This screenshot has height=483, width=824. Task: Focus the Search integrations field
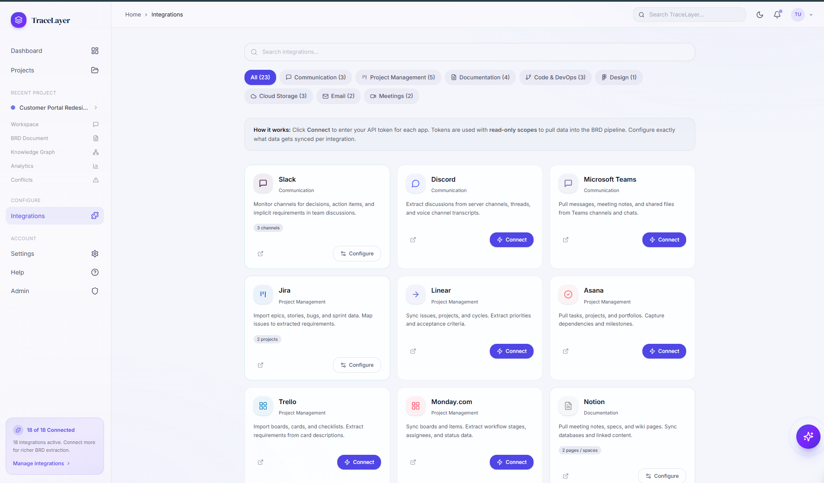pos(469,52)
